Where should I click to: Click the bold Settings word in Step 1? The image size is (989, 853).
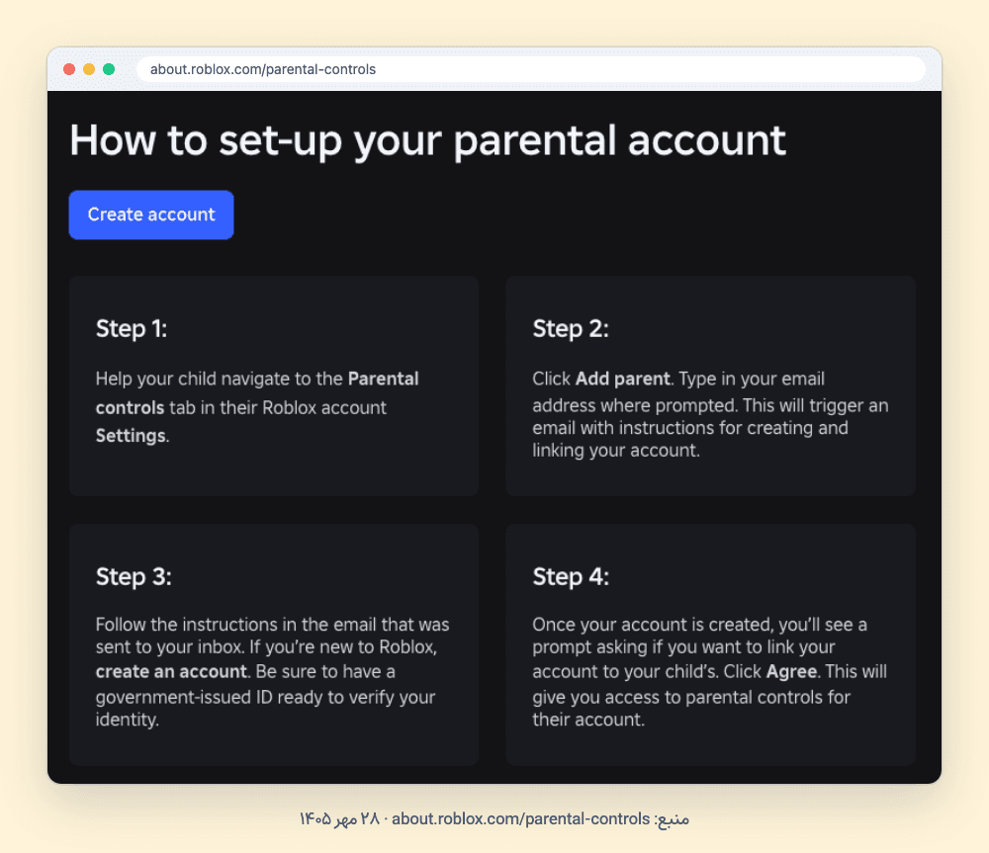131,436
